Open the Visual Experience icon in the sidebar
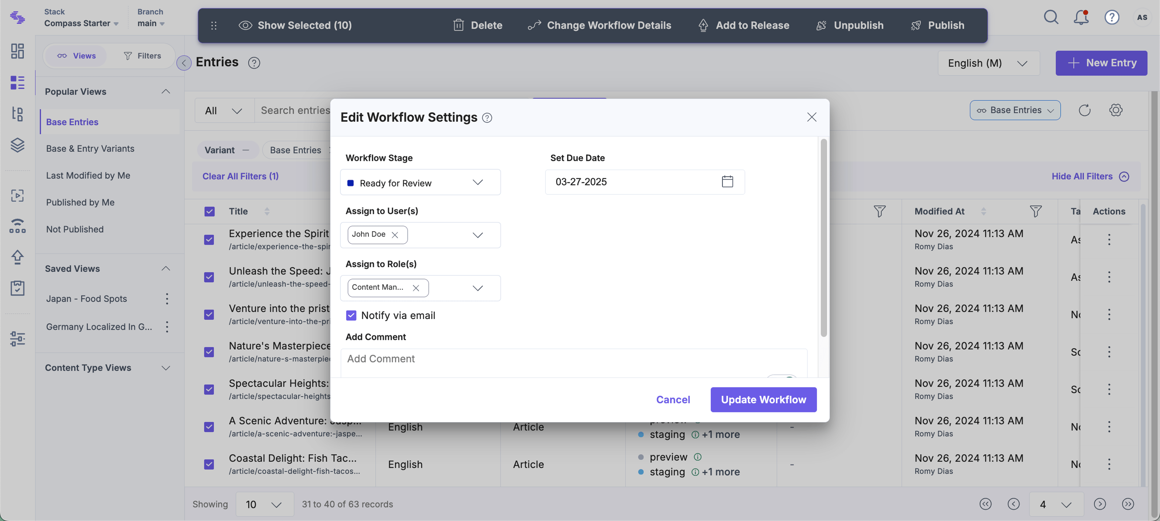The image size is (1160, 521). (17, 195)
